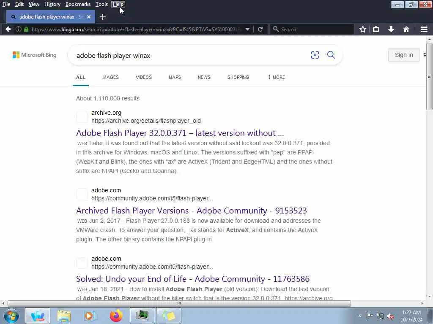Open the downloads arrow icon

391,29
